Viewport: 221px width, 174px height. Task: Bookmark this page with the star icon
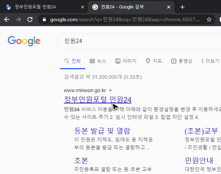point(209,19)
